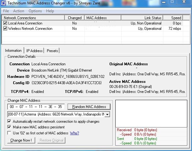Click 'Up, Operational' status cell
Screen dimensions: 192x151
click(150, 29)
